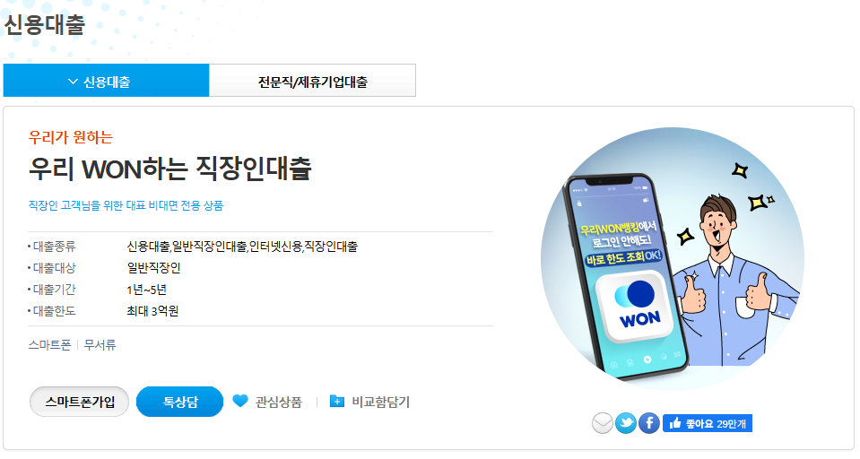This screenshot has width=860, height=459.
Task: Select the 신용대출 tab
Action: (x=106, y=81)
